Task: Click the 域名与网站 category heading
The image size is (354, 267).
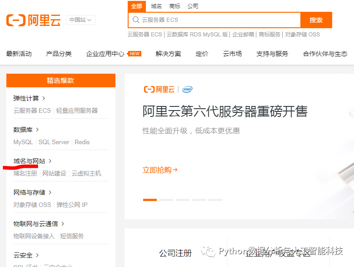Action: click(30, 161)
